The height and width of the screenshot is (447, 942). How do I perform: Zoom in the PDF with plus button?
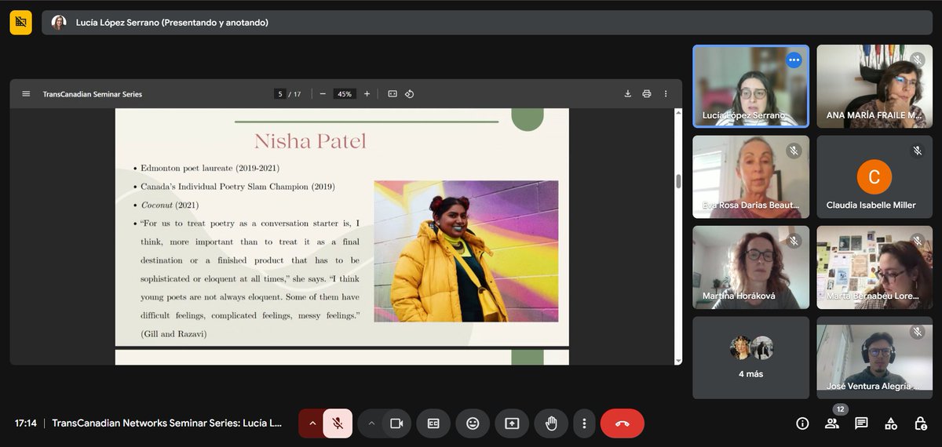tap(367, 94)
